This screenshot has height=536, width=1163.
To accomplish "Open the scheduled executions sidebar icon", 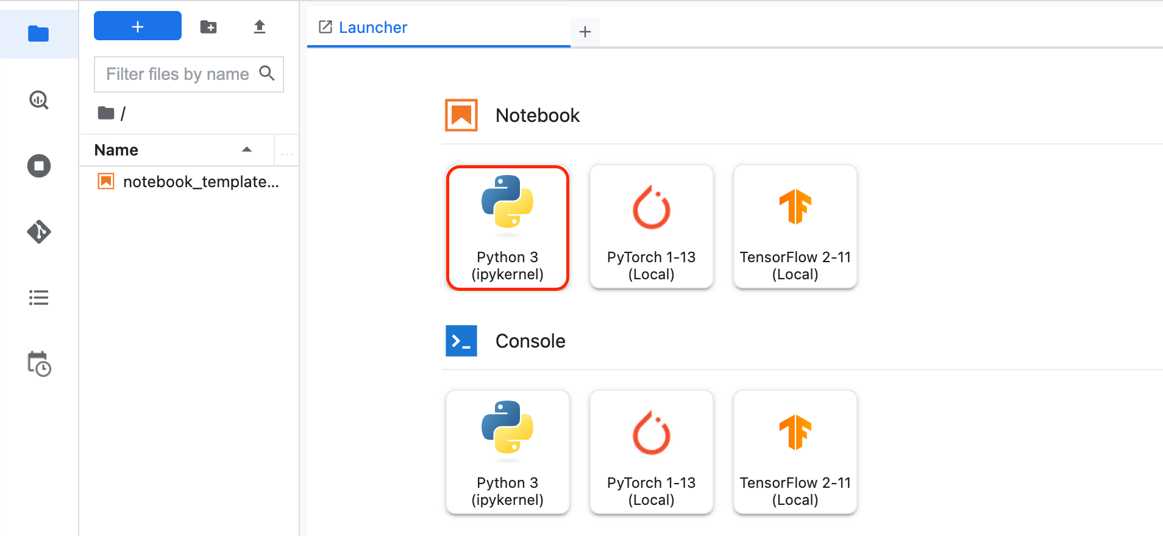I will click(39, 364).
